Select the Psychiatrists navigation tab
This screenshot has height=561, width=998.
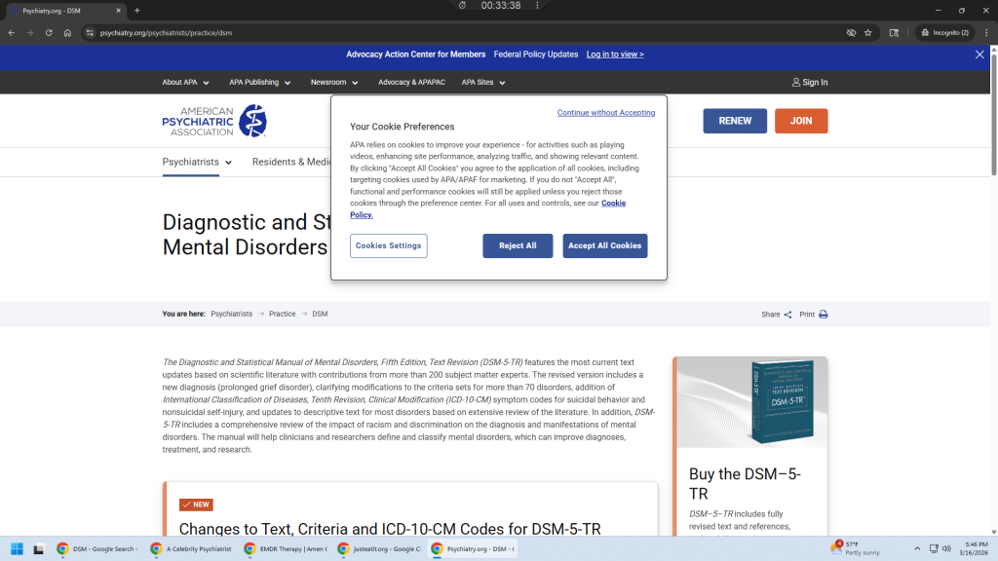point(197,162)
